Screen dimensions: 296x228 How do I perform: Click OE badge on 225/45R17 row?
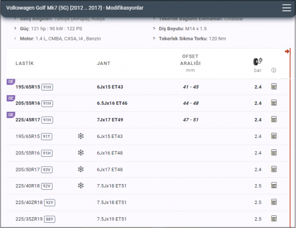11,115
